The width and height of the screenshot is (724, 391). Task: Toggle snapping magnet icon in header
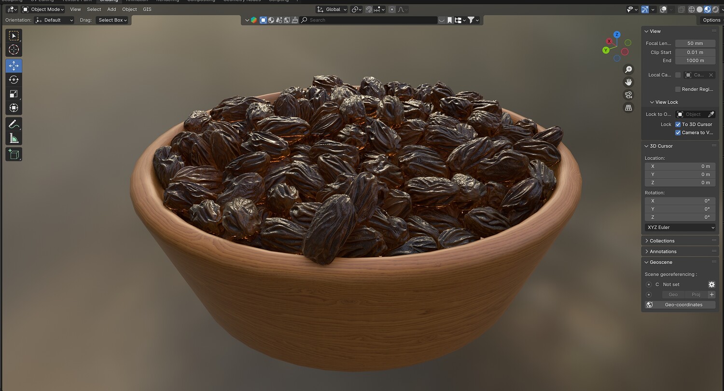[369, 9]
